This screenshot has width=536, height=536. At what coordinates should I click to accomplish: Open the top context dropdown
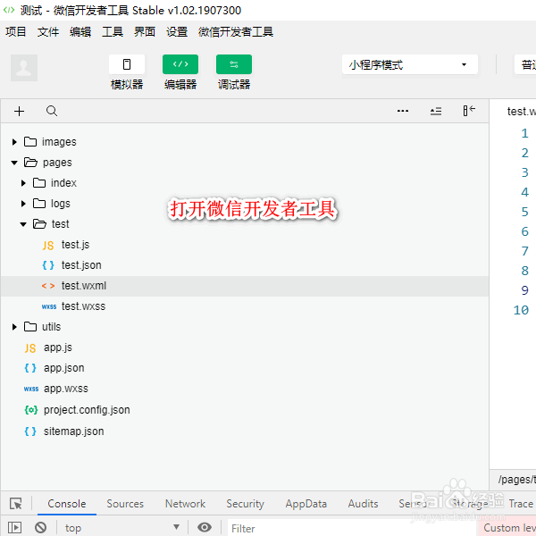click(x=121, y=527)
